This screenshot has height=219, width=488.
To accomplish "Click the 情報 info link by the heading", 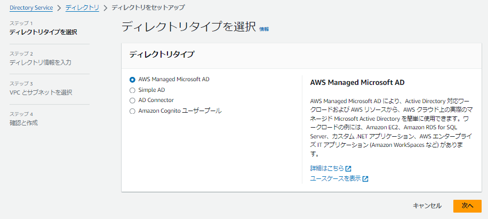I will pyautogui.click(x=264, y=29).
